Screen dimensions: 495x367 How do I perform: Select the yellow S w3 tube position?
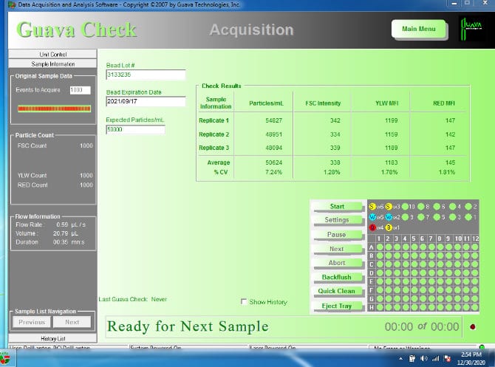click(x=389, y=206)
